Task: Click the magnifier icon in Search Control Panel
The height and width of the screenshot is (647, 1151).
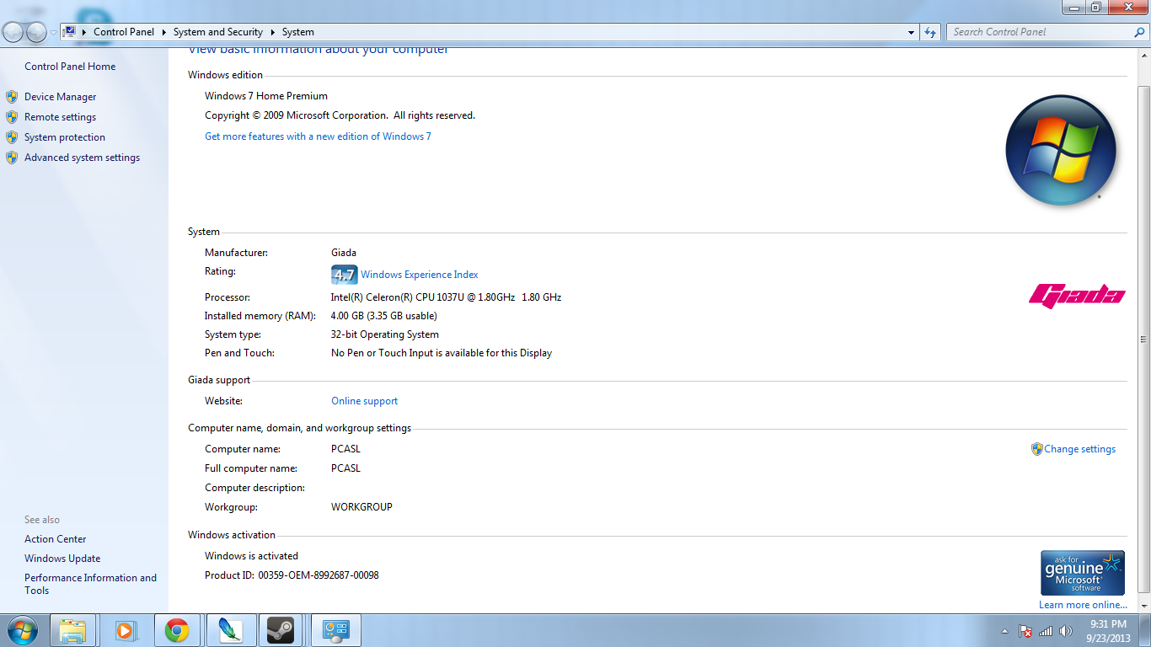Action: [1139, 32]
